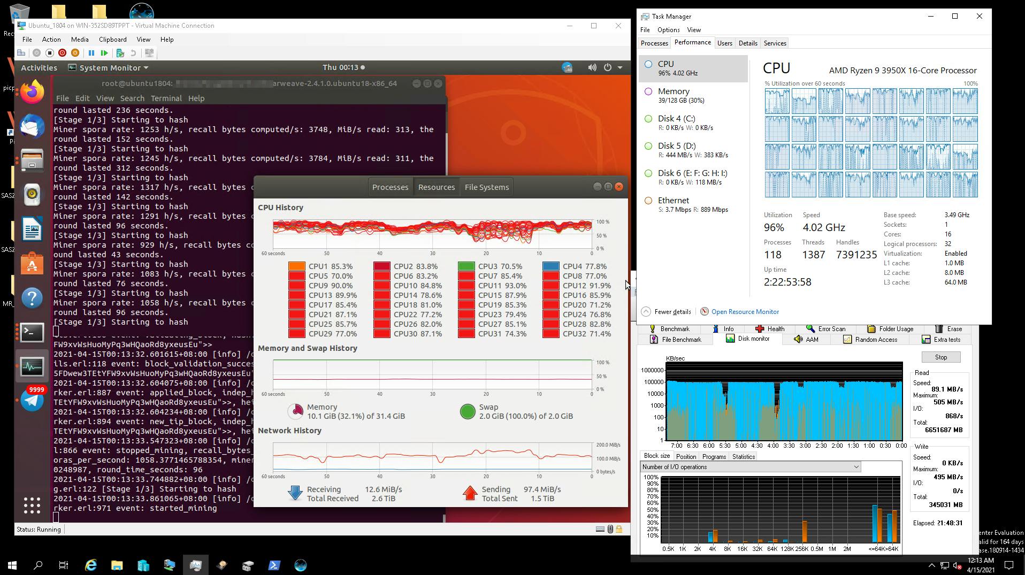Click the Telegram tray icon in Ubuntu top bar
The height and width of the screenshot is (575, 1025).
pos(567,67)
